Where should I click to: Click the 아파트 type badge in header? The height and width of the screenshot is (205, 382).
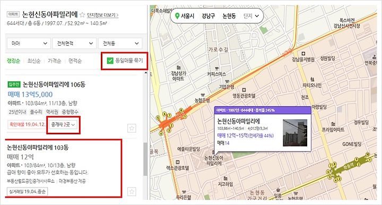[13, 14]
